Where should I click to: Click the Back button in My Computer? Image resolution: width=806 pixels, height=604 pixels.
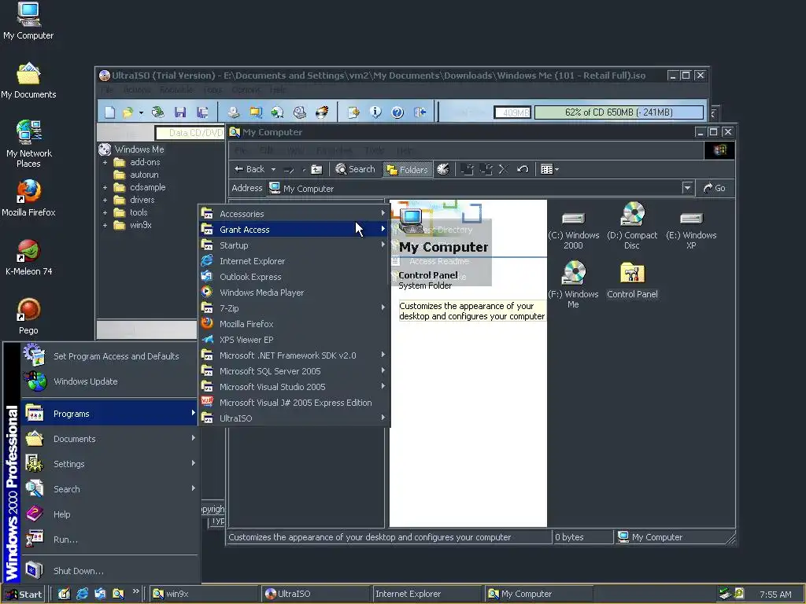(250, 170)
